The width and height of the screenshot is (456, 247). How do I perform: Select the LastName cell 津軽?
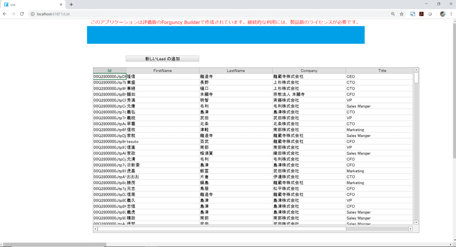(236, 130)
